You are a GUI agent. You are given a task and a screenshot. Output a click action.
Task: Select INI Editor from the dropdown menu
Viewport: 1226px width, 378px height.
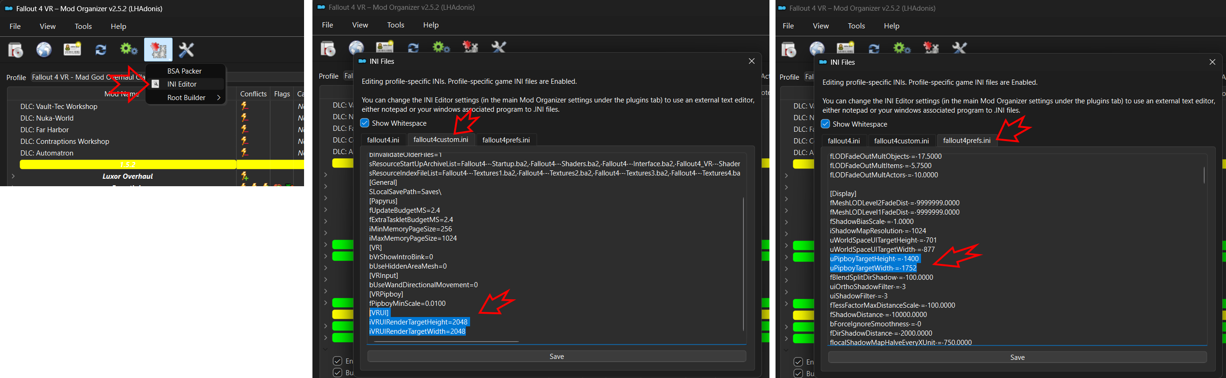(x=182, y=84)
